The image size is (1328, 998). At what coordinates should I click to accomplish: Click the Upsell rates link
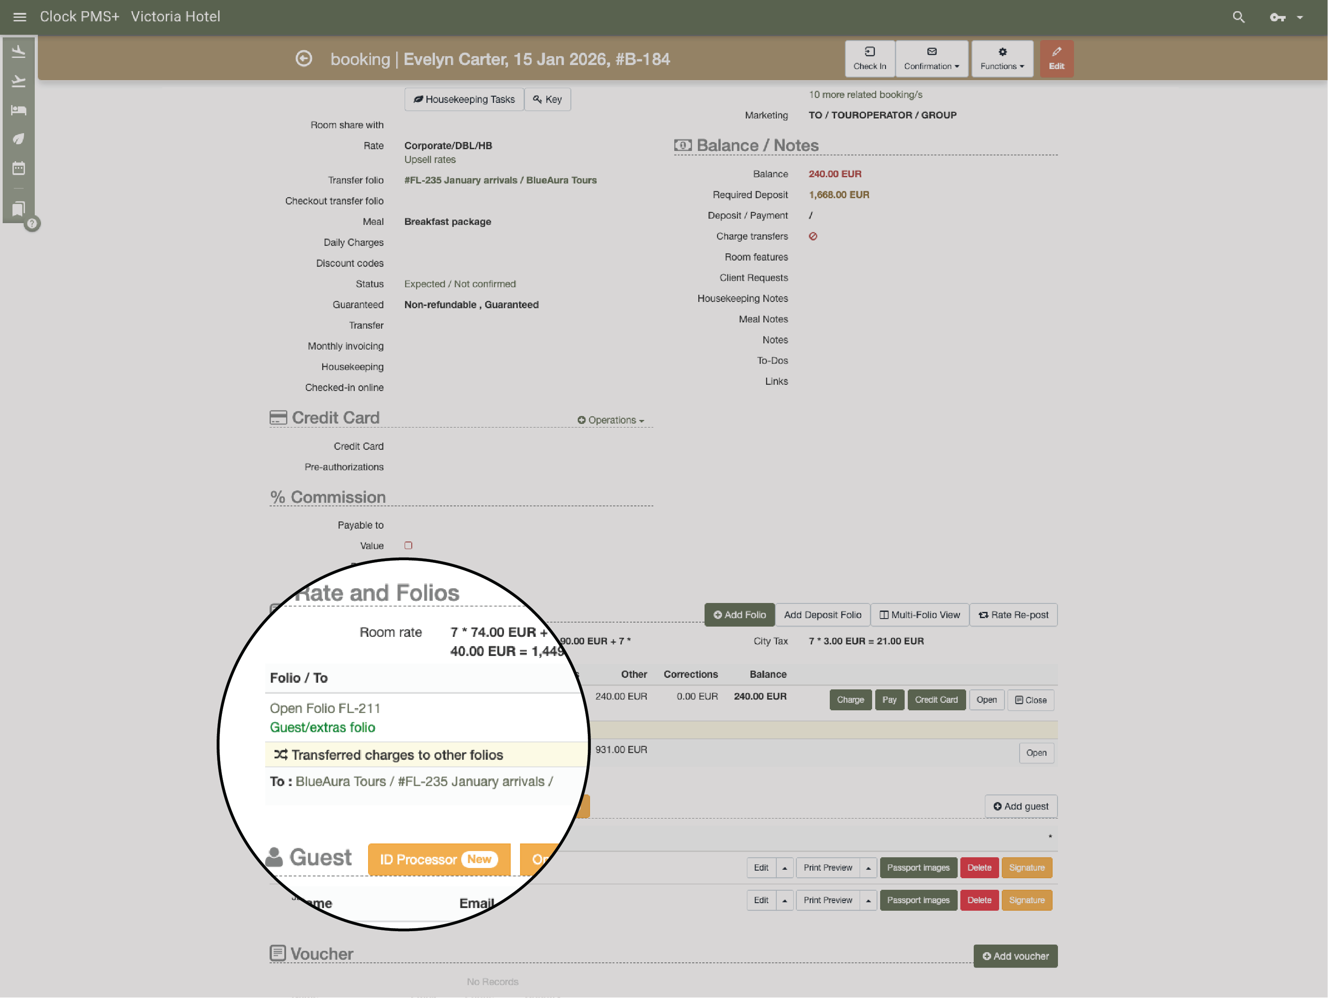[x=430, y=159]
